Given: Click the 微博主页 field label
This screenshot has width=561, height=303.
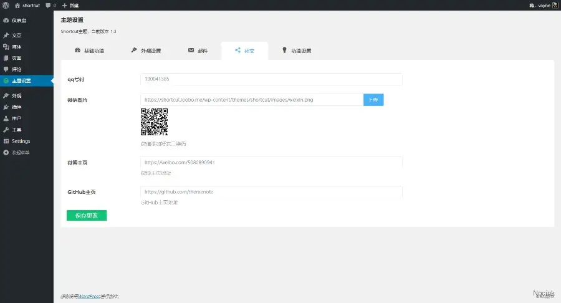Looking at the screenshot, I should [77, 163].
